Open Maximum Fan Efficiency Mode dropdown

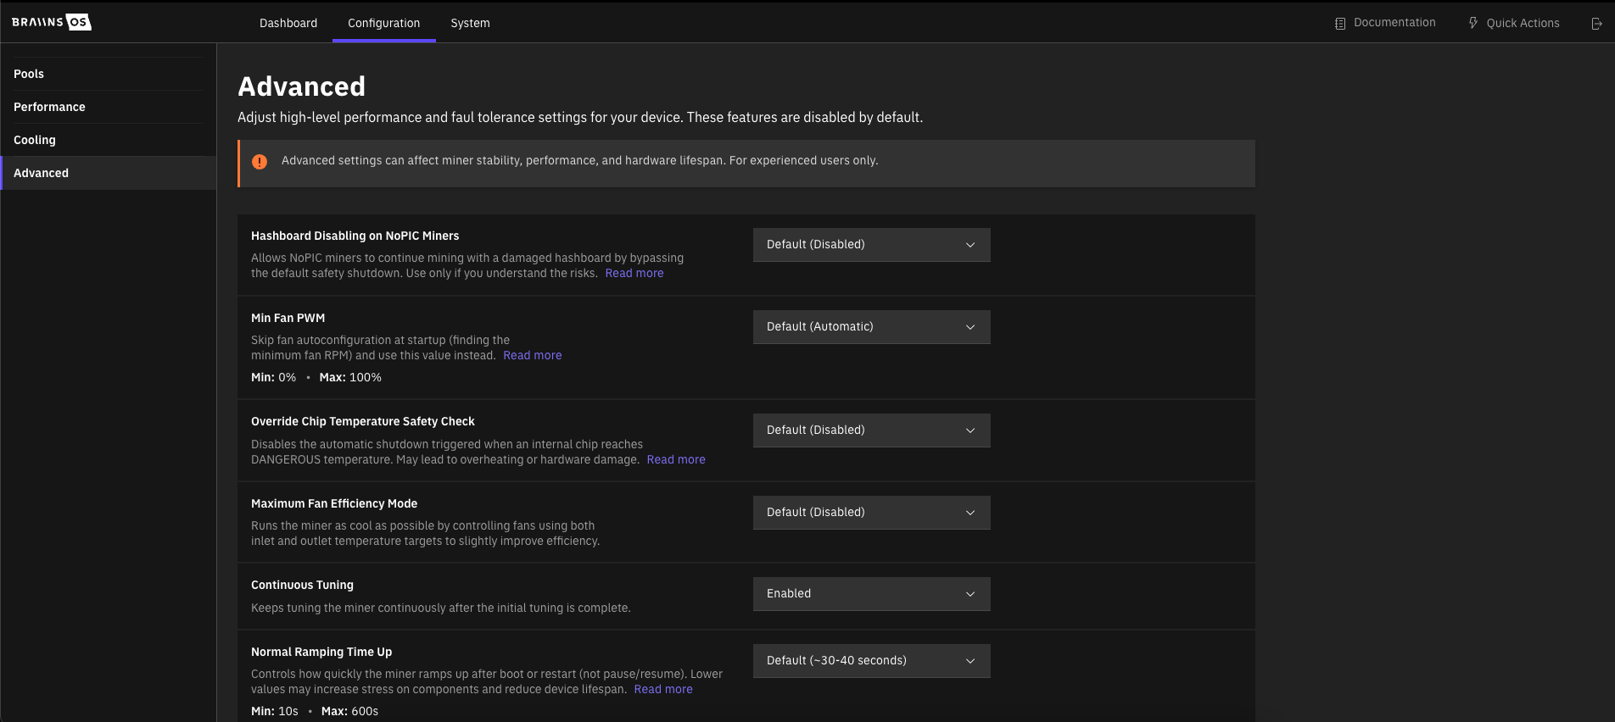tap(871, 513)
